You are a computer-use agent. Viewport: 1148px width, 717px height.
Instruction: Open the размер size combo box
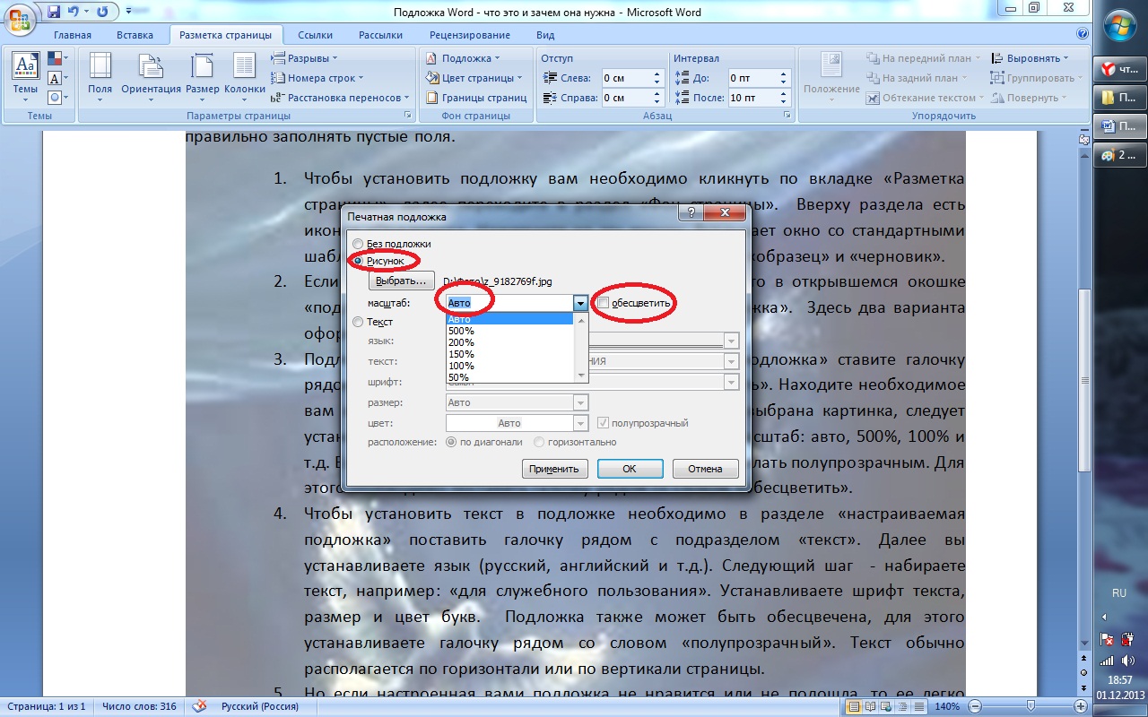click(517, 402)
